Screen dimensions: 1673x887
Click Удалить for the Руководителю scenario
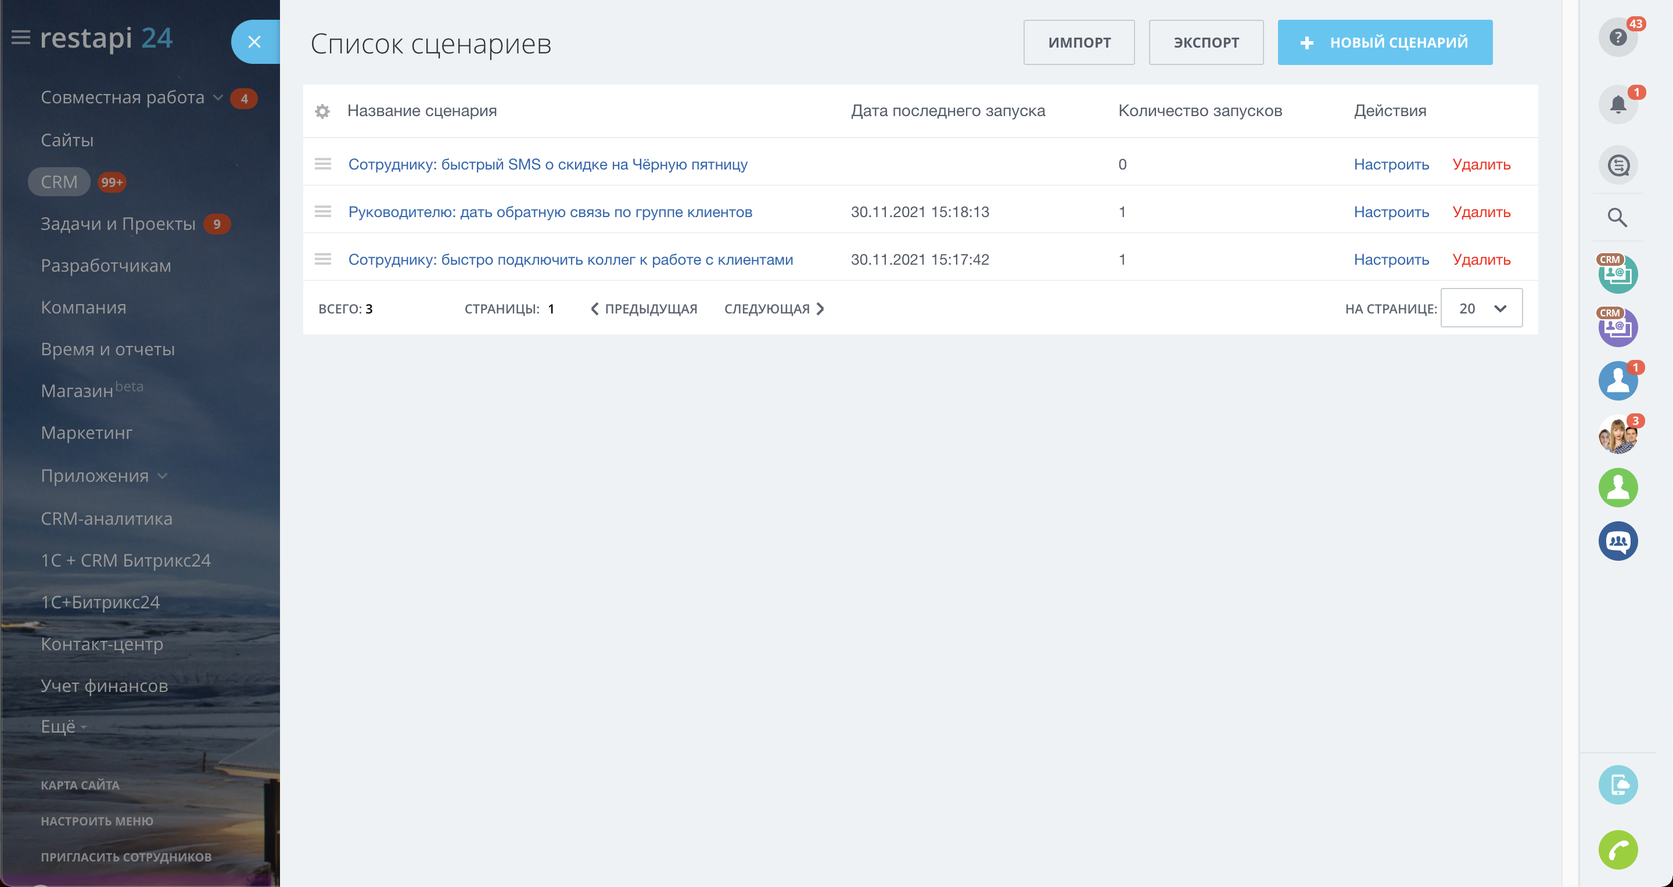(1481, 212)
